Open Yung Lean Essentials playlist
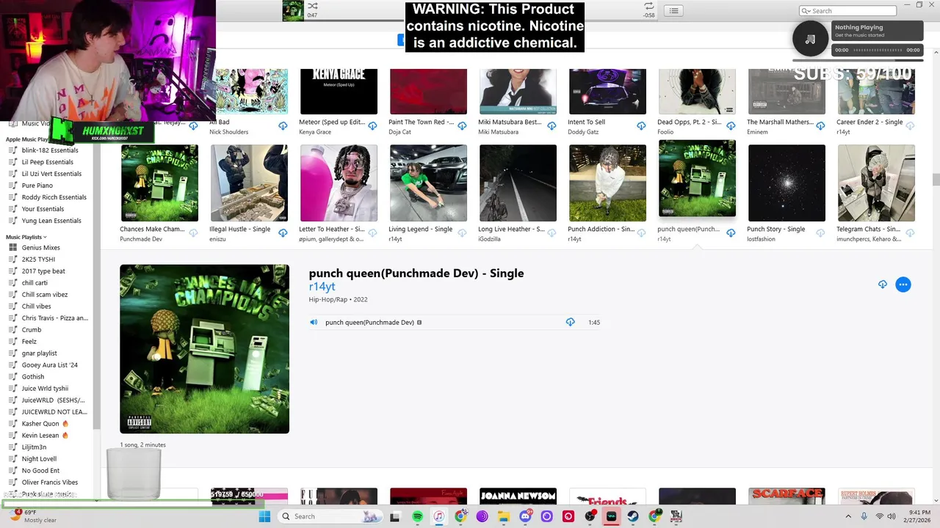 pos(51,221)
